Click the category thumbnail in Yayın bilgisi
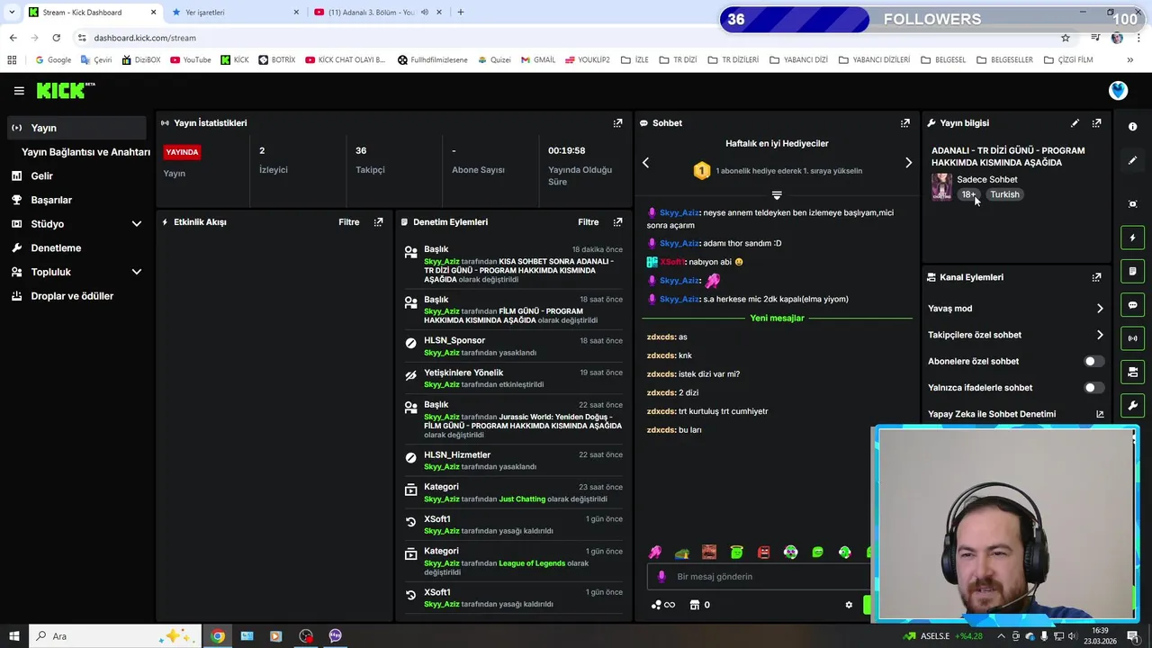 point(941,186)
